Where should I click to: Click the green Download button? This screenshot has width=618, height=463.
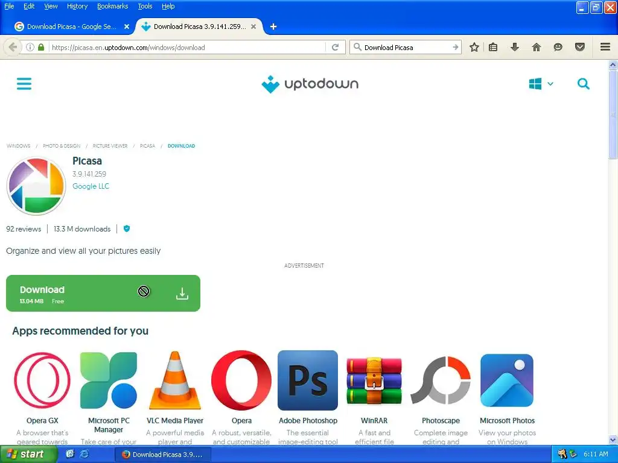tap(103, 294)
